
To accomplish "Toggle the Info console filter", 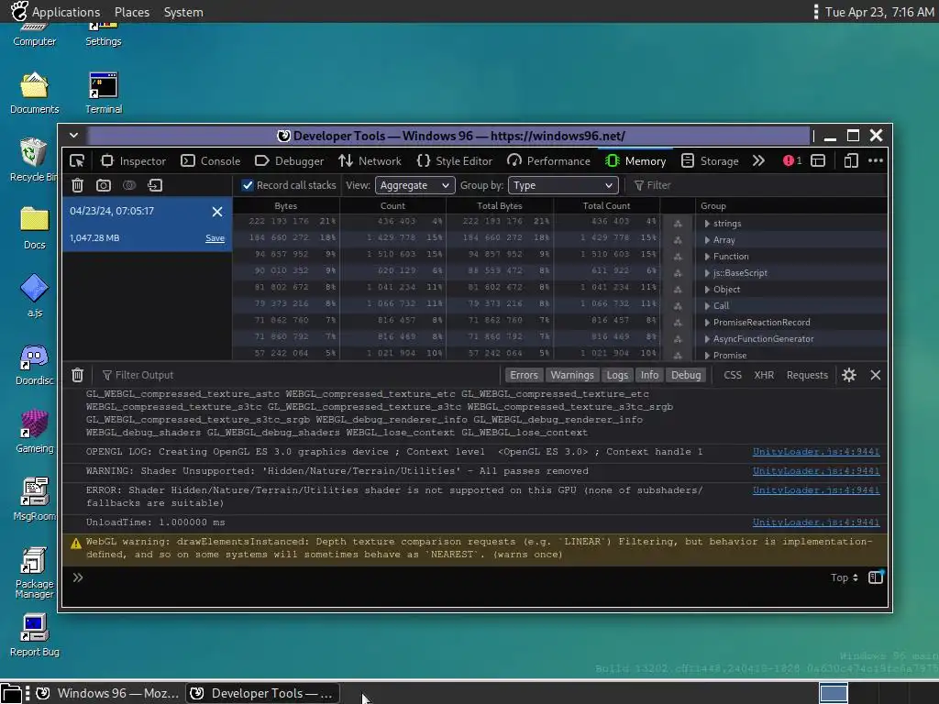I will tap(649, 375).
